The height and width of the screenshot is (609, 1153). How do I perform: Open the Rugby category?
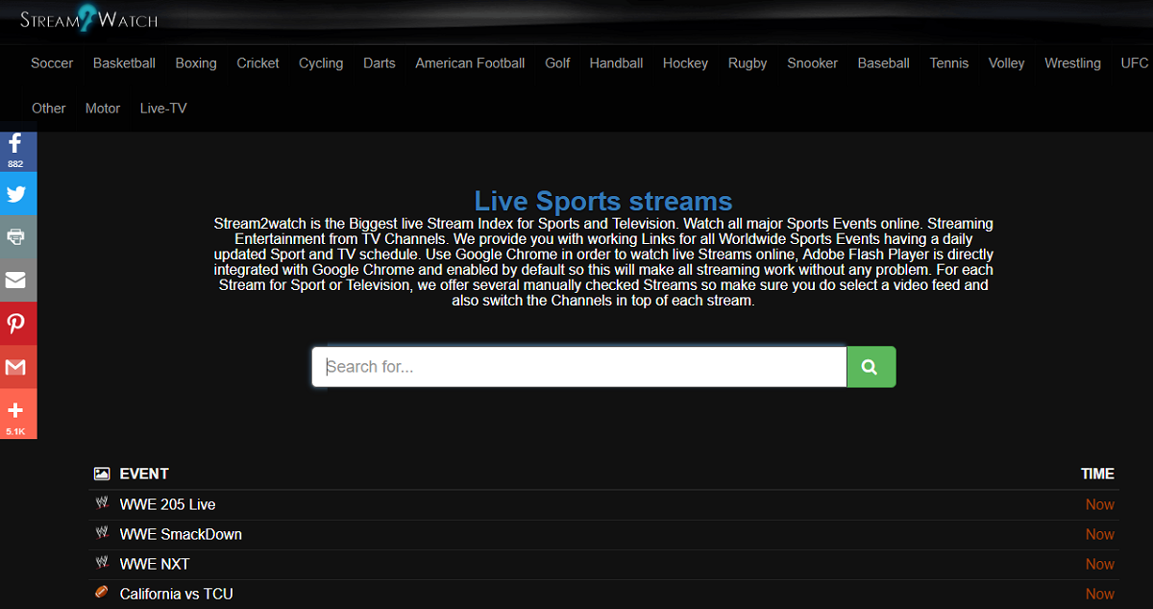click(748, 63)
